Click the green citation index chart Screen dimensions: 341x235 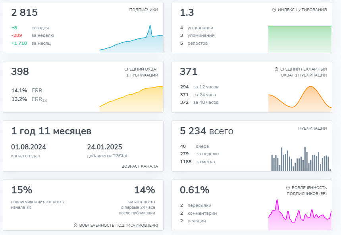pos(300,39)
